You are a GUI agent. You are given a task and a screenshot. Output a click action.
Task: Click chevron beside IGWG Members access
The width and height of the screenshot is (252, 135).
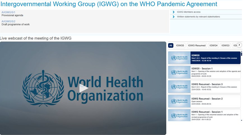[174, 12]
